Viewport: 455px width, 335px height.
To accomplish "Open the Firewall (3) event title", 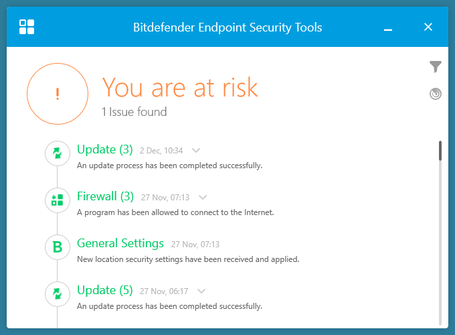I will (106, 196).
